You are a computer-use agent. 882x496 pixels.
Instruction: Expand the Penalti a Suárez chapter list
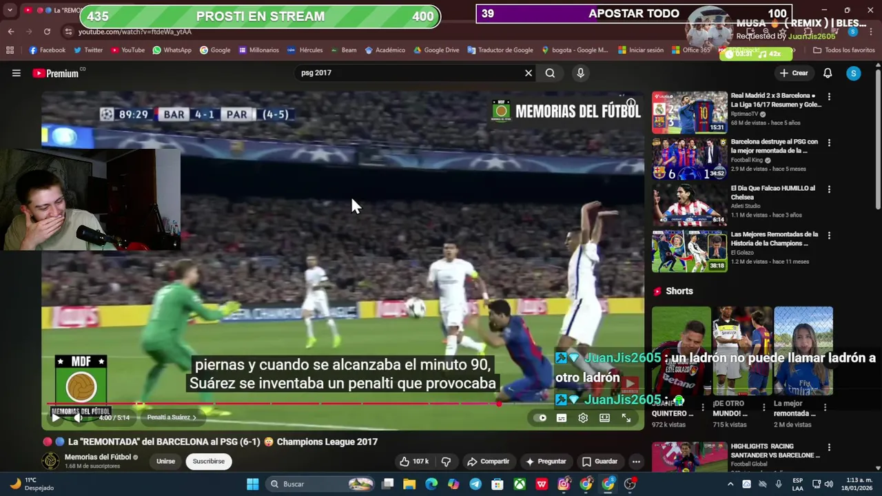pyautogui.click(x=172, y=417)
